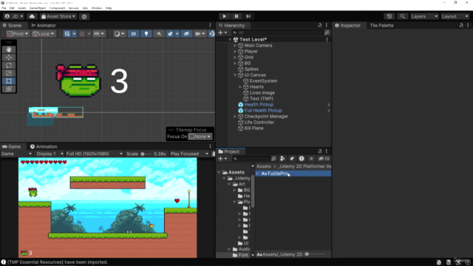This screenshot has width=473, height=266.
Task: Open the Layout dropdown
Action: (455, 16)
